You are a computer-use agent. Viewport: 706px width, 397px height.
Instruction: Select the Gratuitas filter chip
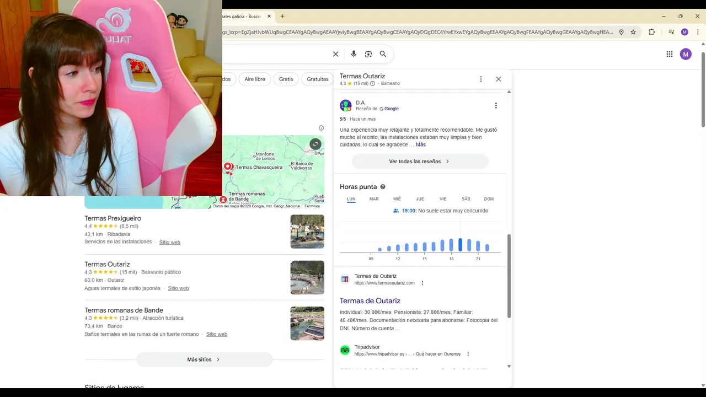[x=318, y=79]
